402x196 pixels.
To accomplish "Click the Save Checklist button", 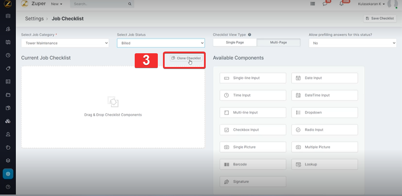I will click(380, 18).
